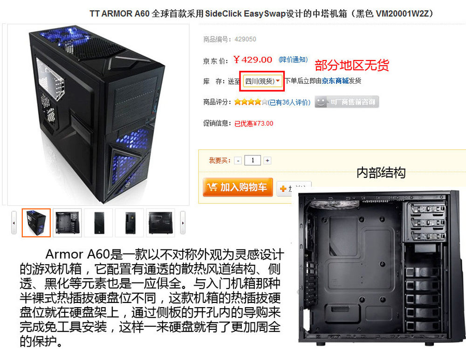Decrease quantity with the minus stepper

238,161
